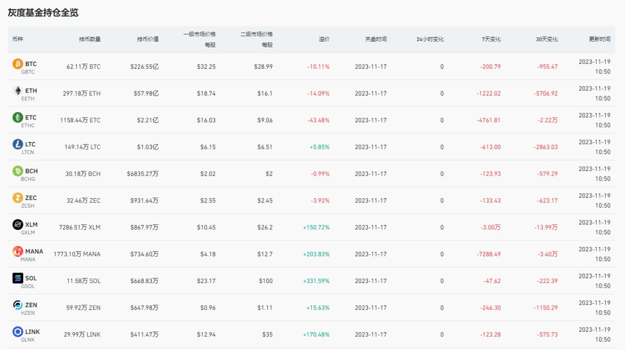This screenshot has height=350, width=625.
Task: Click the 30-day change -1150.29
Action: pos(546,308)
